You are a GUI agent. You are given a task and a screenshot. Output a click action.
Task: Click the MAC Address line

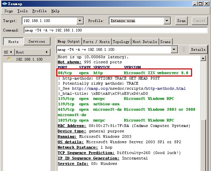(124, 126)
